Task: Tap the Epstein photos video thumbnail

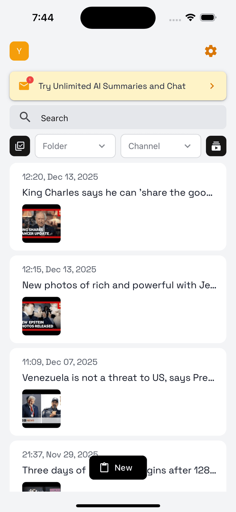Action: [41, 316]
